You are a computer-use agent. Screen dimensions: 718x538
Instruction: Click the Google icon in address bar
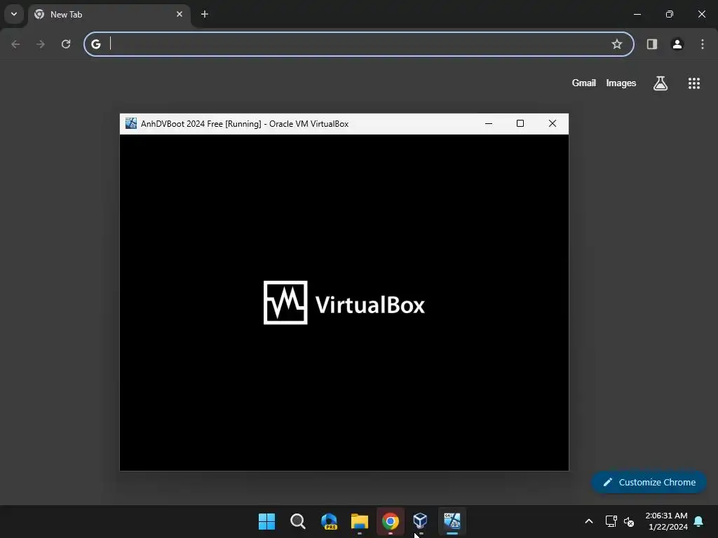[95, 44]
